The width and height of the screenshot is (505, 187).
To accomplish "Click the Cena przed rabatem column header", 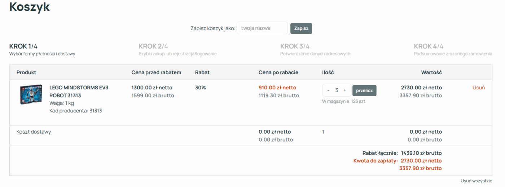I will pos(156,72).
